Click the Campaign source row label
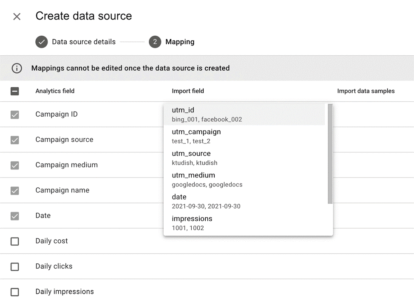414x303 pixels. [64, 139]
